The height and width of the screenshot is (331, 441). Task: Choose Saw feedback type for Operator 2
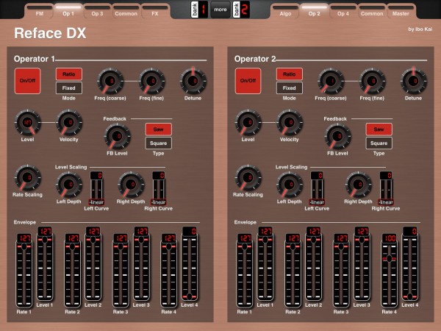379,129
